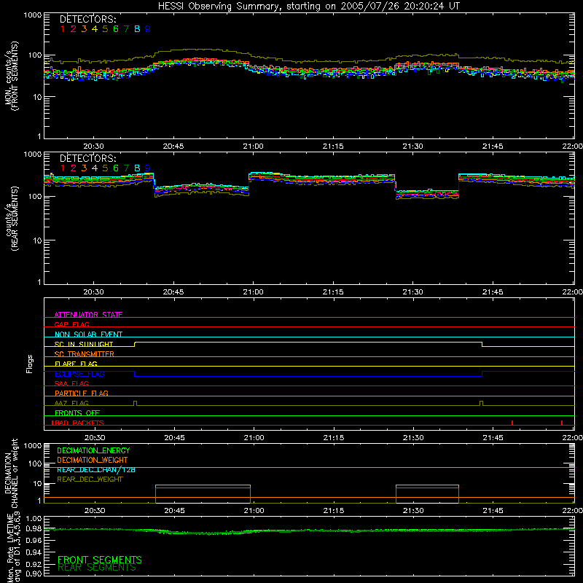Click the 0.92 tick on livetime y-axis

pyautogui.click(x=34, y=564)
